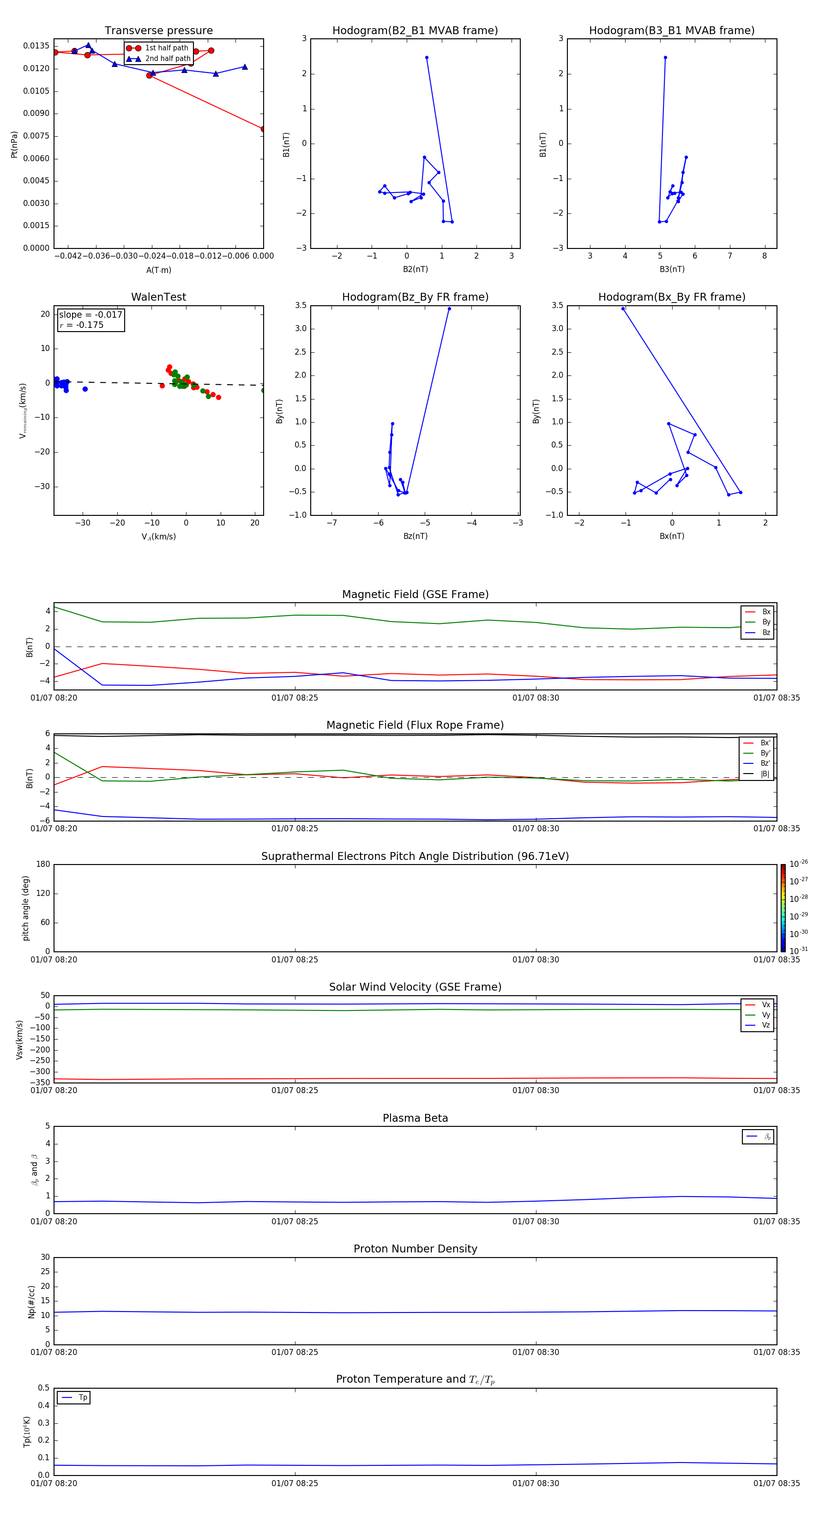
Task: Click the Bz legend entry in GSE magnetic field plot
Action: pos(758,633)
